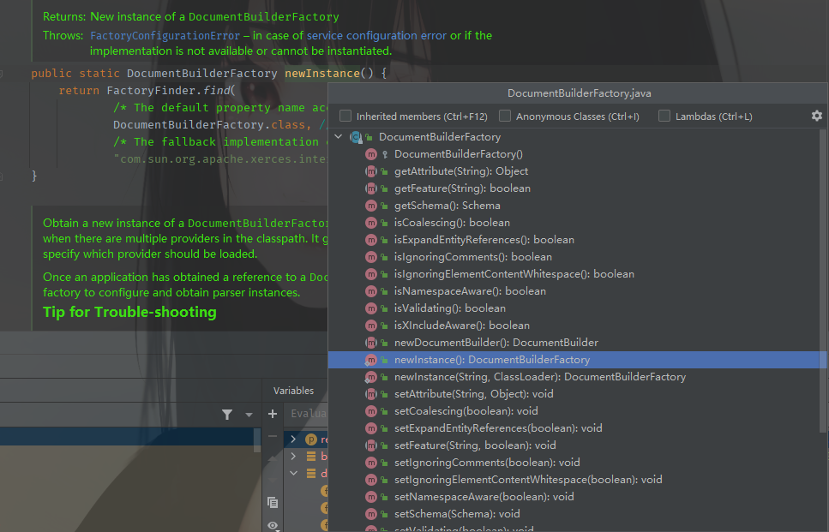Click newInstance method name in editor
Image resolution: width=829 pixels, height=532 pixels.
pyautogui.click(x=322, y=74)
